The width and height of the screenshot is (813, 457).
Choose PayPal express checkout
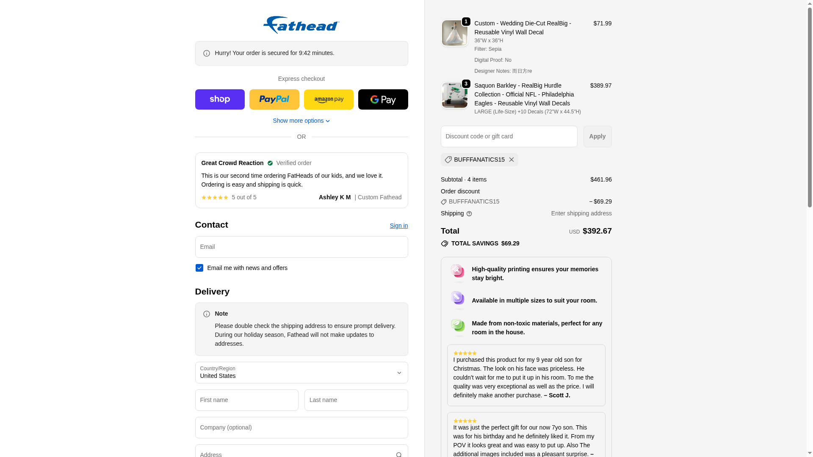[274, 99]
